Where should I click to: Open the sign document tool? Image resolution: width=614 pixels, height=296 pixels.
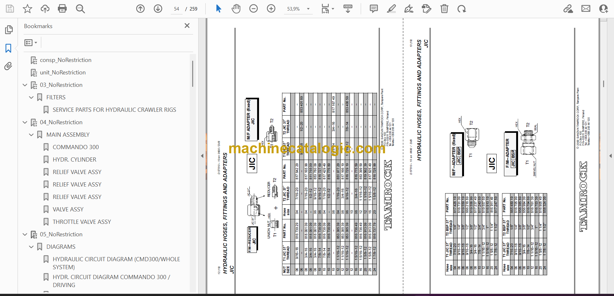tap(409, 9)
